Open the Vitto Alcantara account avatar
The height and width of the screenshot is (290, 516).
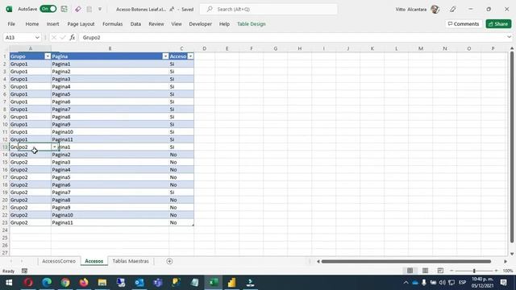tap(435, 9)
